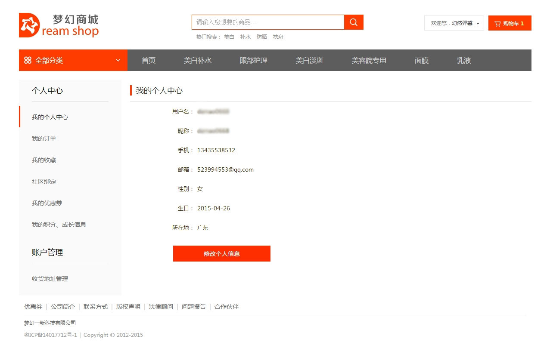Select hot search term 祛斑
The height and width of the screenshot is (348, 550).
pos(278,37)
